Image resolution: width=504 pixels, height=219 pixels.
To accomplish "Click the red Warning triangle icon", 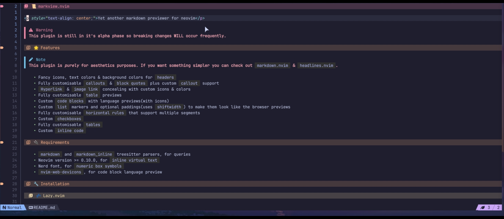I will pyautogui.click(x=31, y=30).
